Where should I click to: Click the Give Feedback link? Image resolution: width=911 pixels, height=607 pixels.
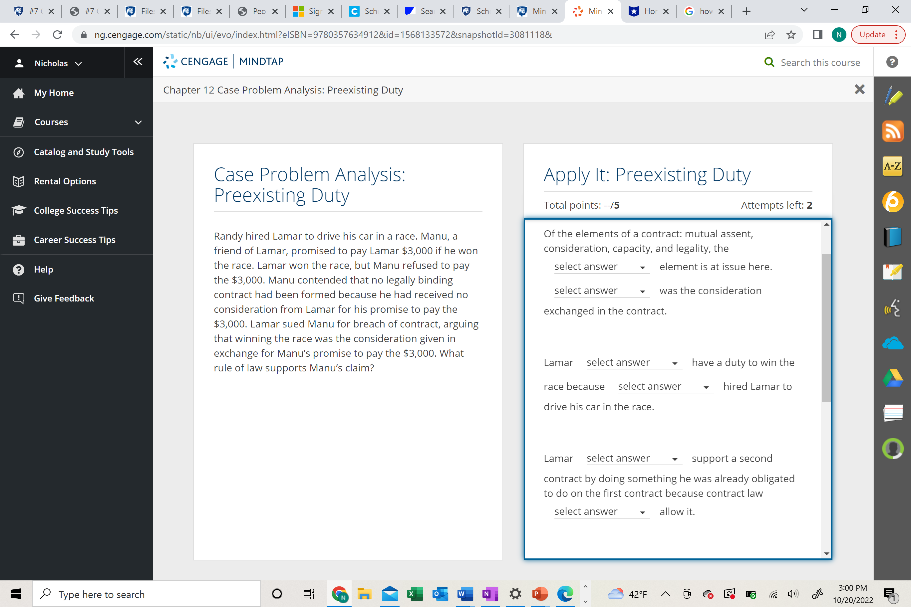[64, 298]
